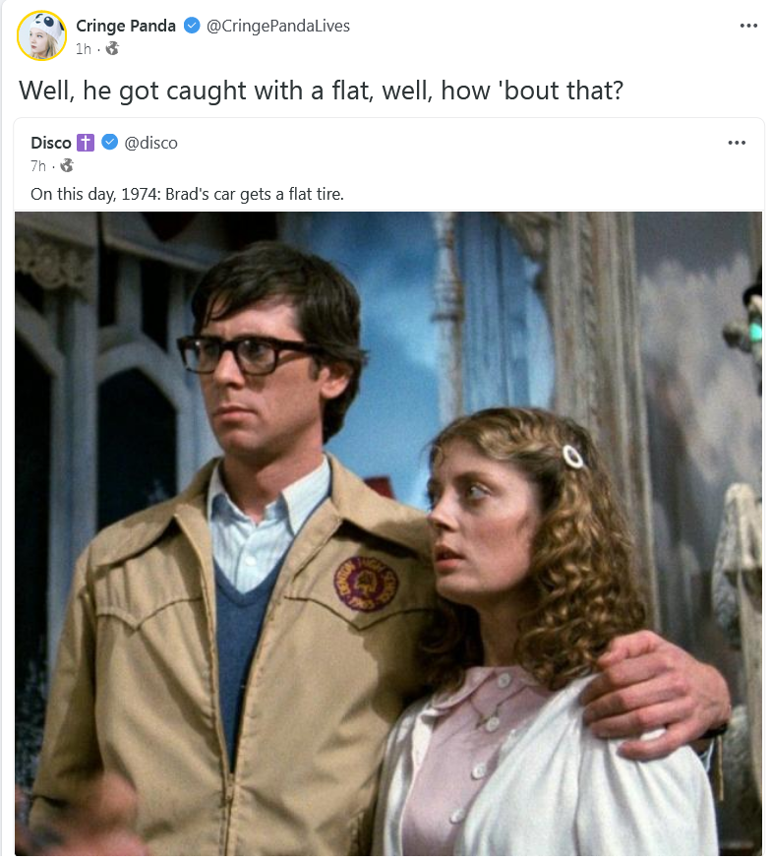
Task: Open the Cringe Panda display name link
Action: point(126,26)
